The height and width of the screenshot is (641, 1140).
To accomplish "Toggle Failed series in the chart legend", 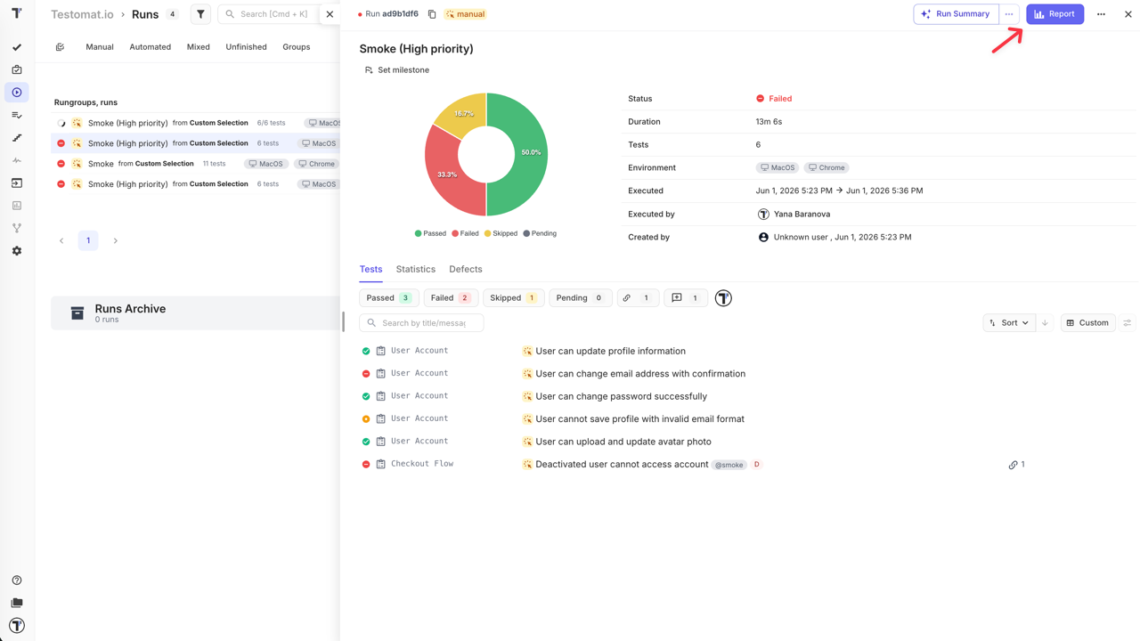I will point(465,233).
